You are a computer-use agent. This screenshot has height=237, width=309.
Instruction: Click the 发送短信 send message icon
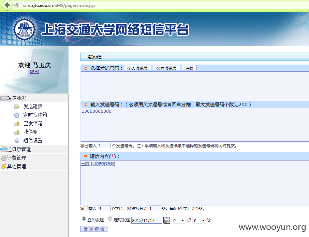17,107
